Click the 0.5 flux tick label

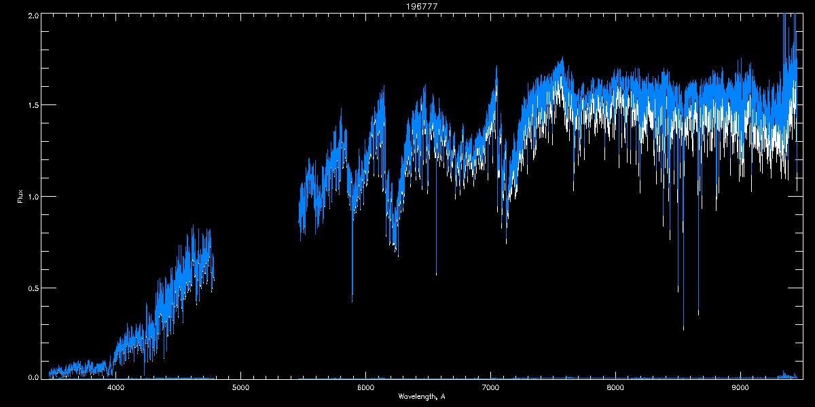[33, 288]
